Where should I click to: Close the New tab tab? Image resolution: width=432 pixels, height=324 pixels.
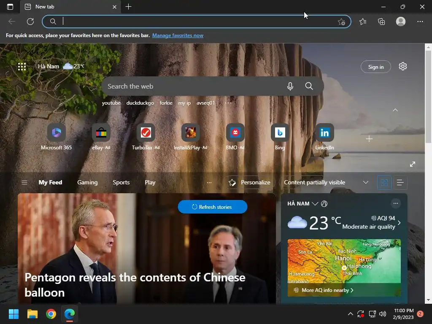(x=115, y=7)
